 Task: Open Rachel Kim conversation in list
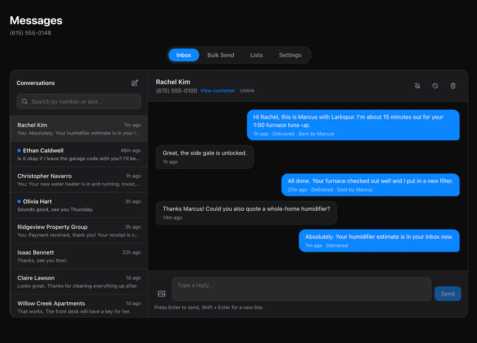[x=79, y=129]
